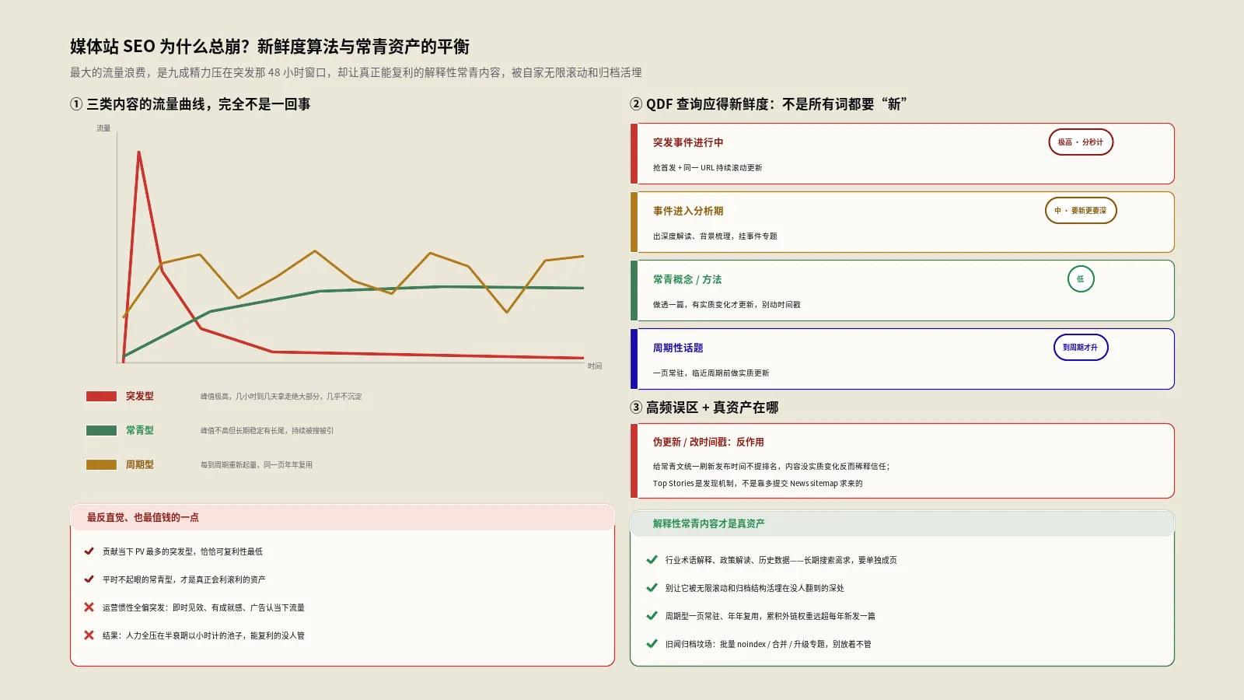Click the "时间" x-axis label
The image size is (1244, 700).
point(595,366)
